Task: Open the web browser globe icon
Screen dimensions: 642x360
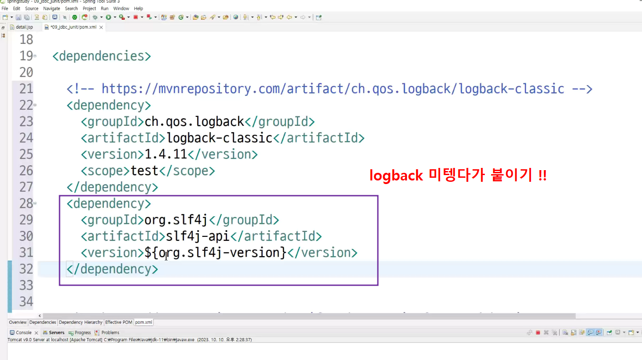Action: [235, 17]
